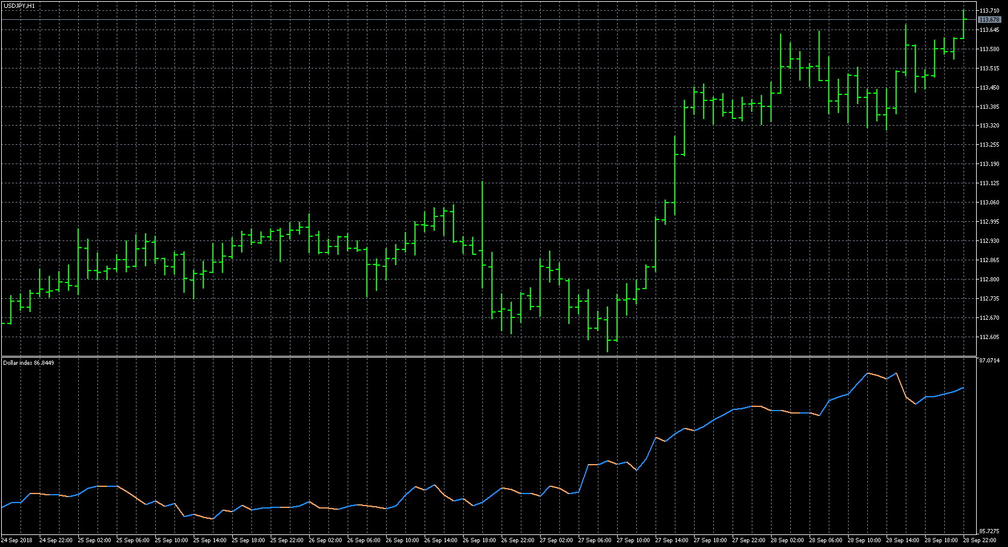This screenshot has width=1008, height=547.
Task: Choose the 27 Sep 14:00 time label
Action: (x=672, y=540)
